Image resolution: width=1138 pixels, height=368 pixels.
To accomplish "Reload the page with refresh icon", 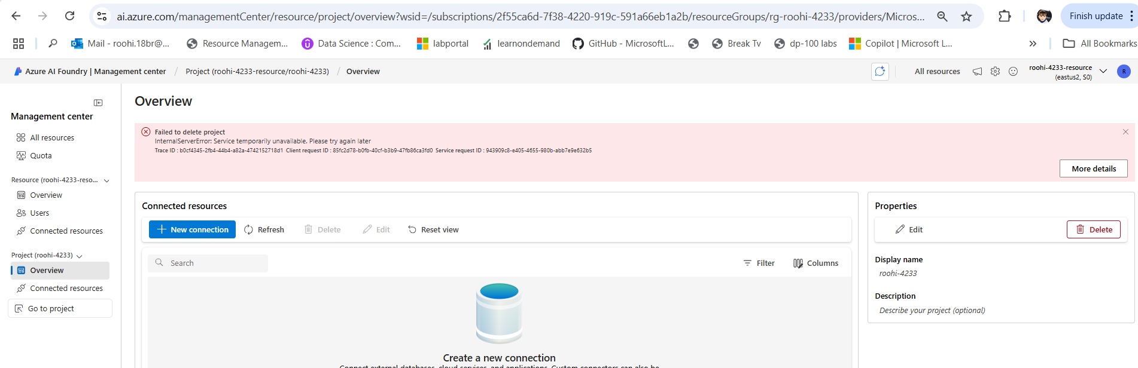I will (x=69, y=16).
